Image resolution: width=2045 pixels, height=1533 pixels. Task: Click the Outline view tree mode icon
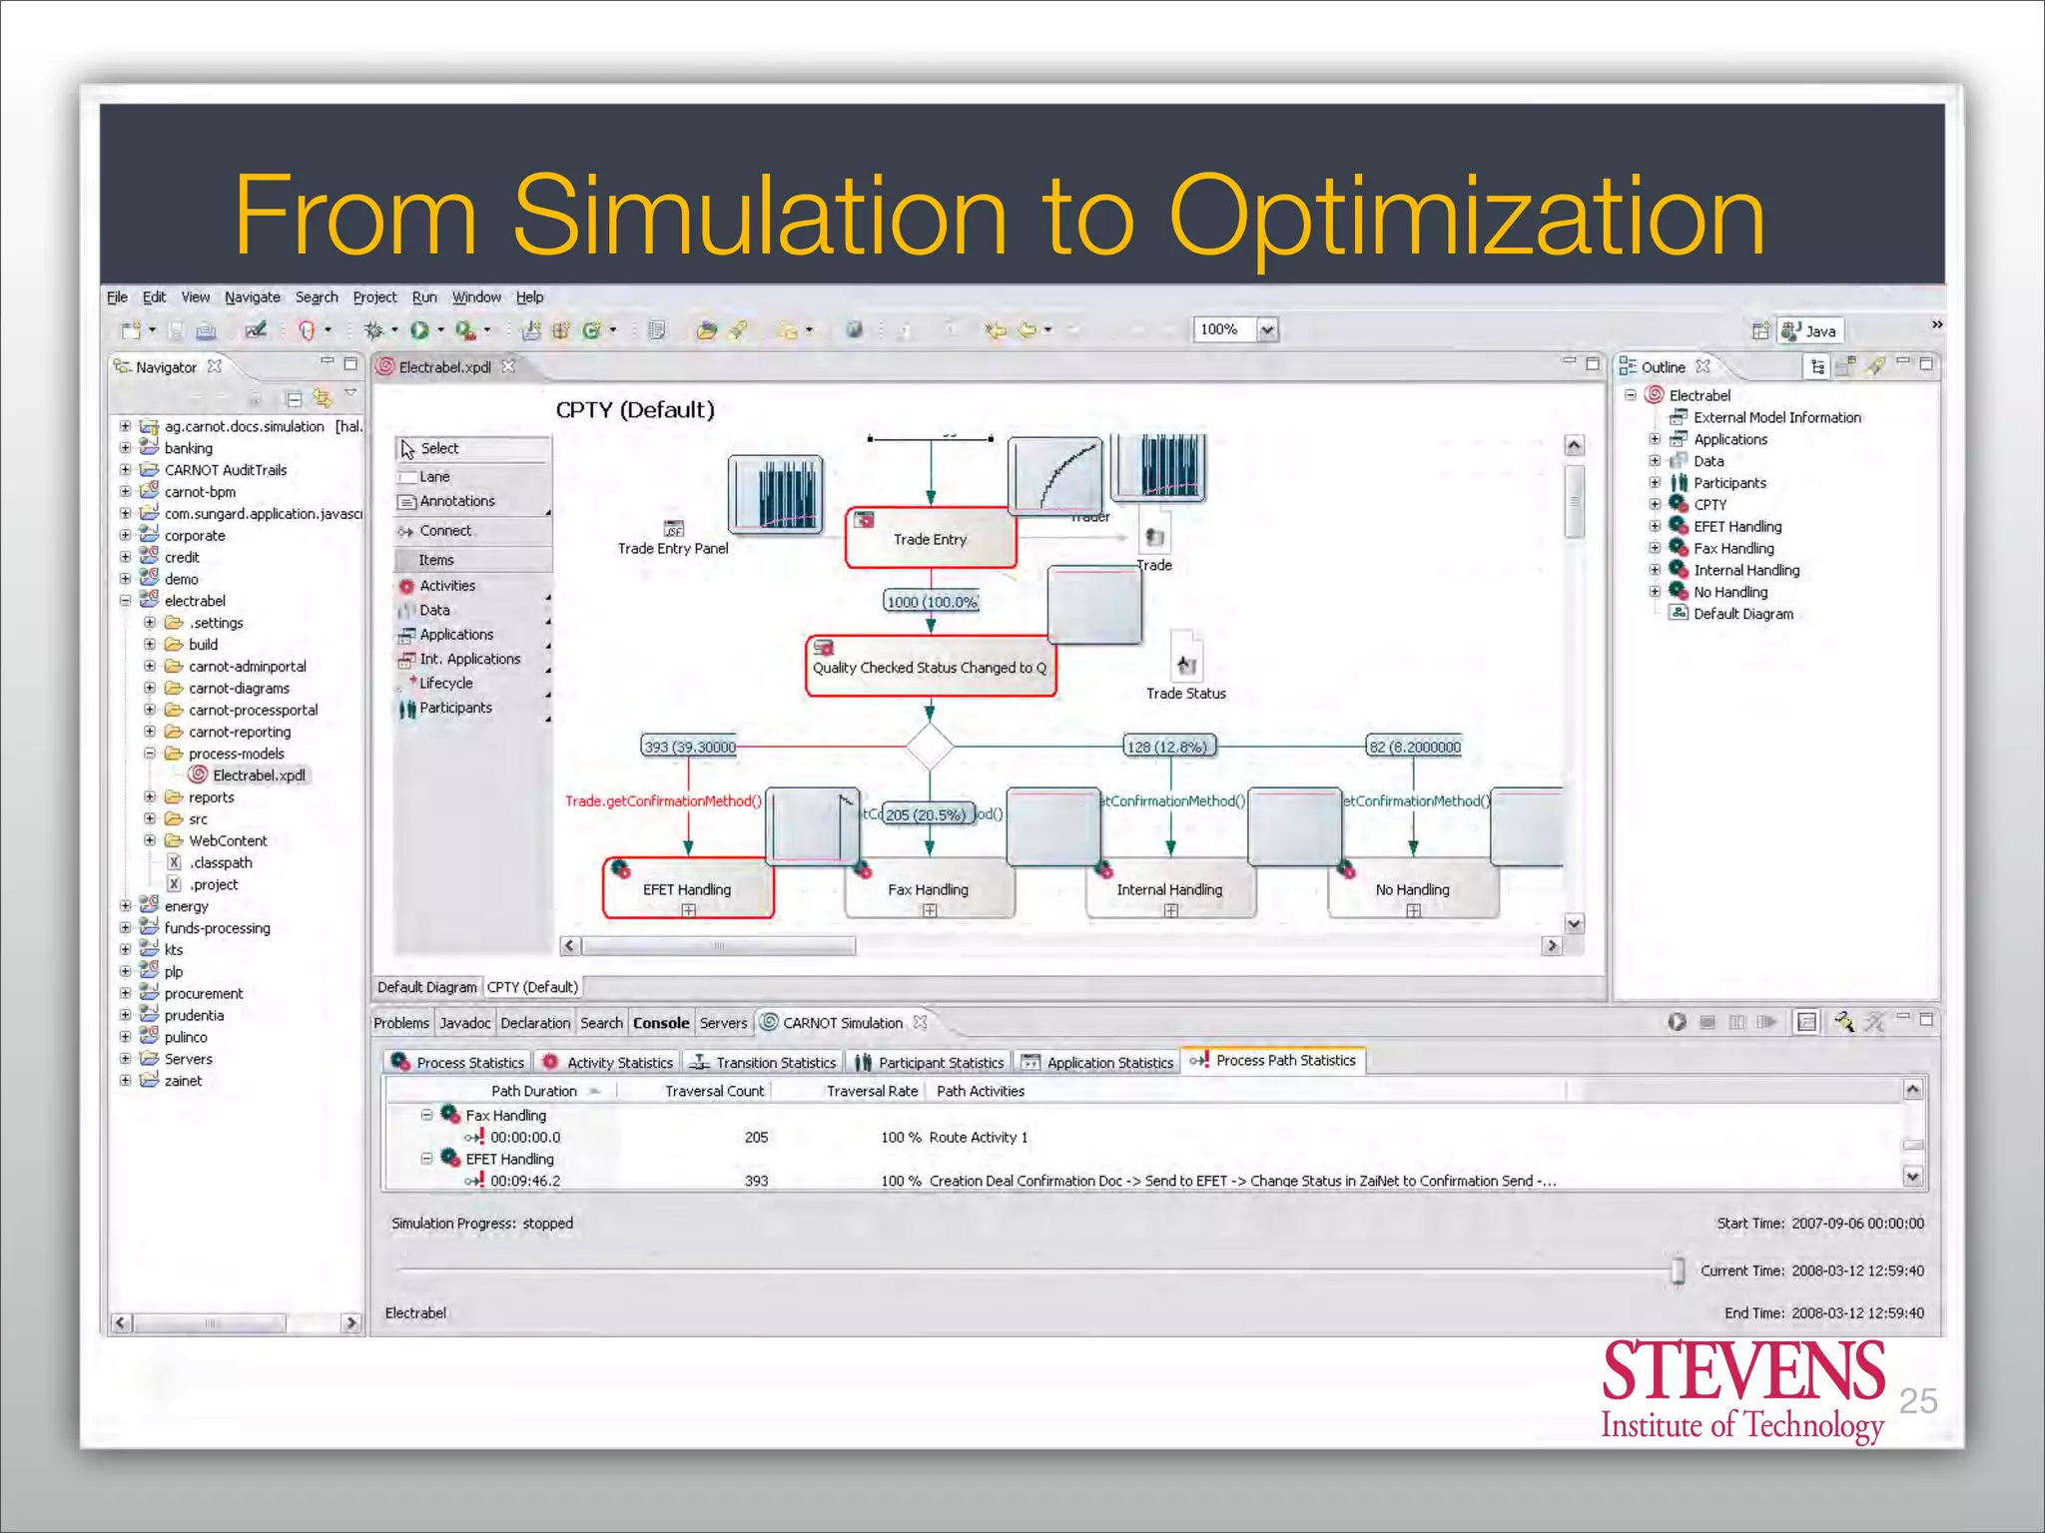pos(1817,367)
